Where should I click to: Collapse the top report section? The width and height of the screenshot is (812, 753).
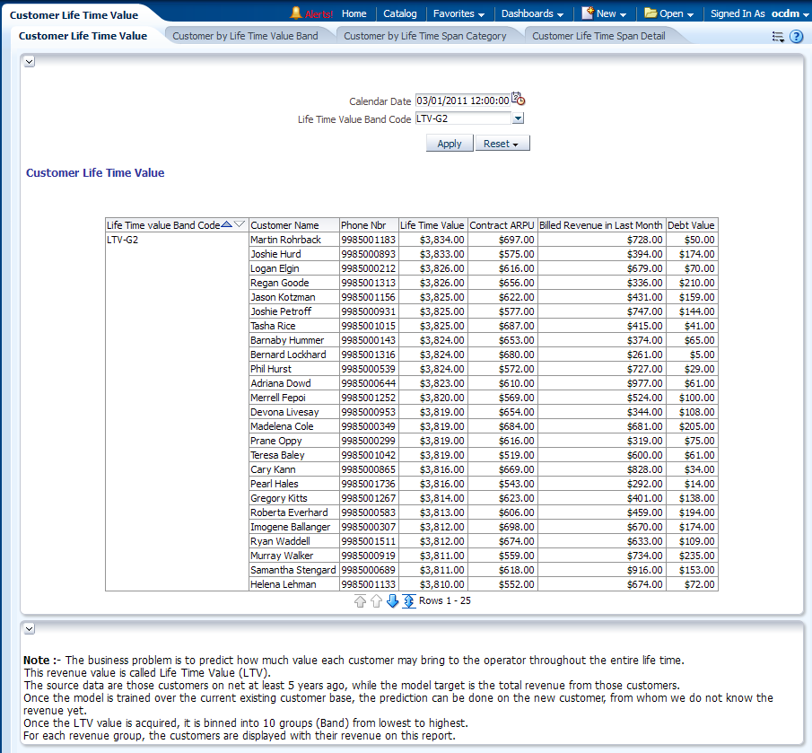29,62
